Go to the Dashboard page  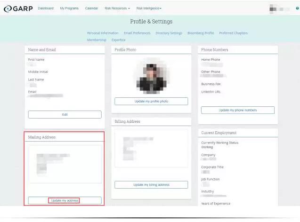click(x=46, y=8)
